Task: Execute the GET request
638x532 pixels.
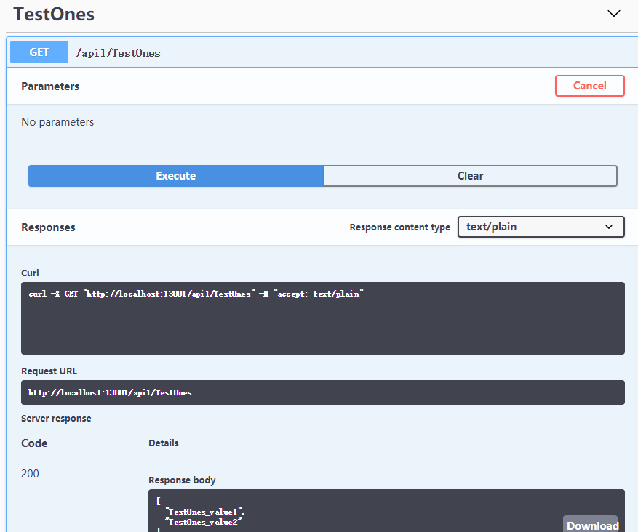Action: 176,176
